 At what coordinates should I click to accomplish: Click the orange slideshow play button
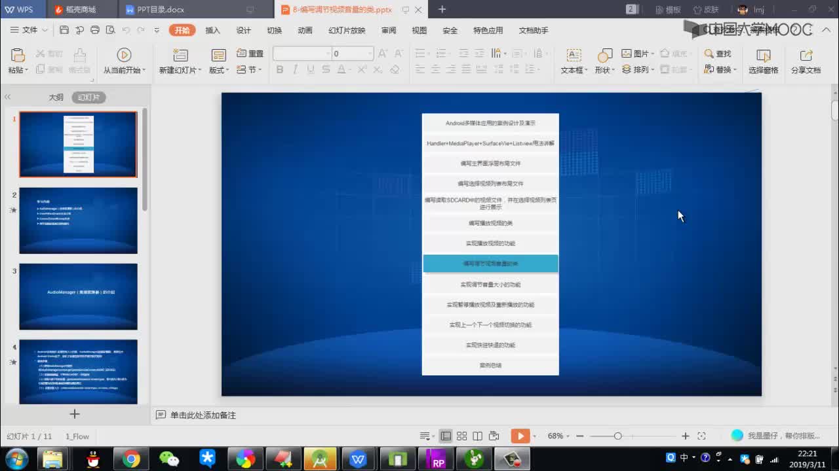(x=520, y=436)
